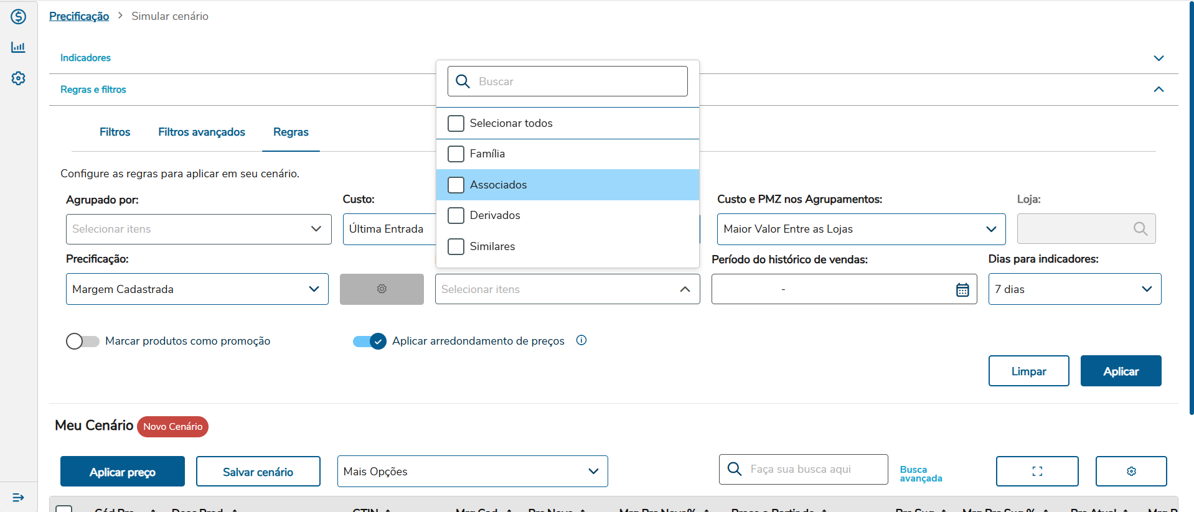This screenshot has height=512, width=1194.
Task: Open table column settings gear button
Action: click(x=1131, y=471)
